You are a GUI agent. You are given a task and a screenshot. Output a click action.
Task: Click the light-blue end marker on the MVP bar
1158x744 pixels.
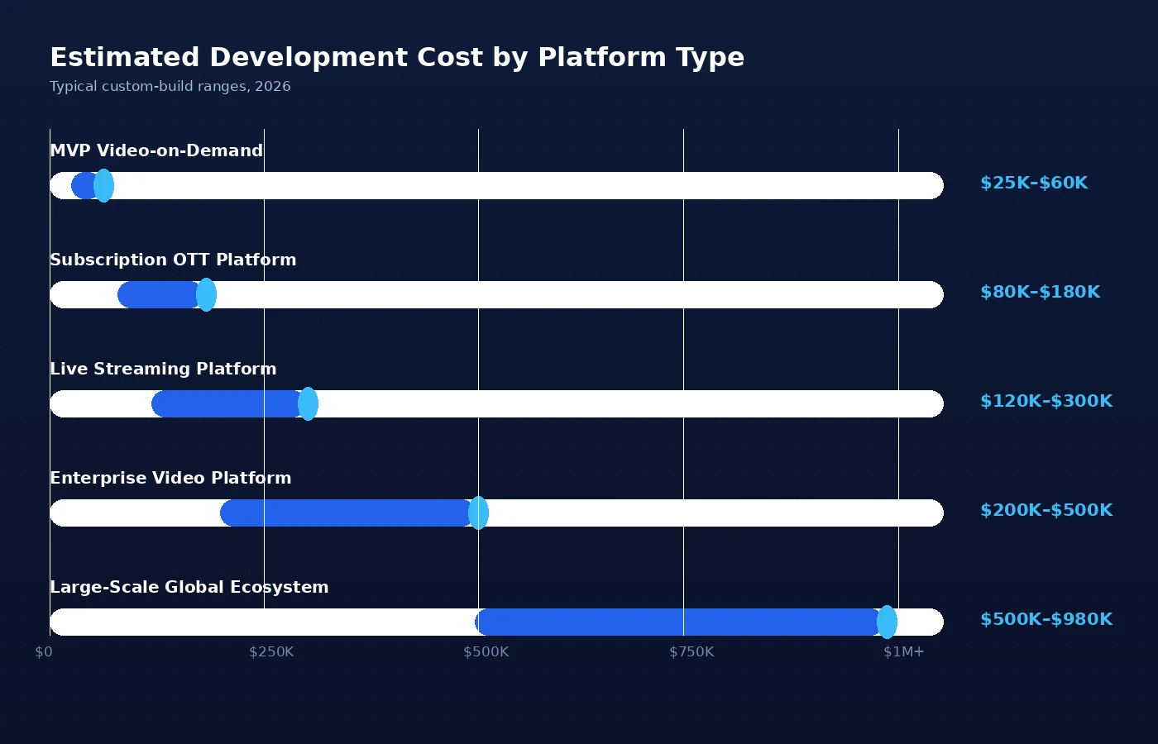click(x=103, y=185)
